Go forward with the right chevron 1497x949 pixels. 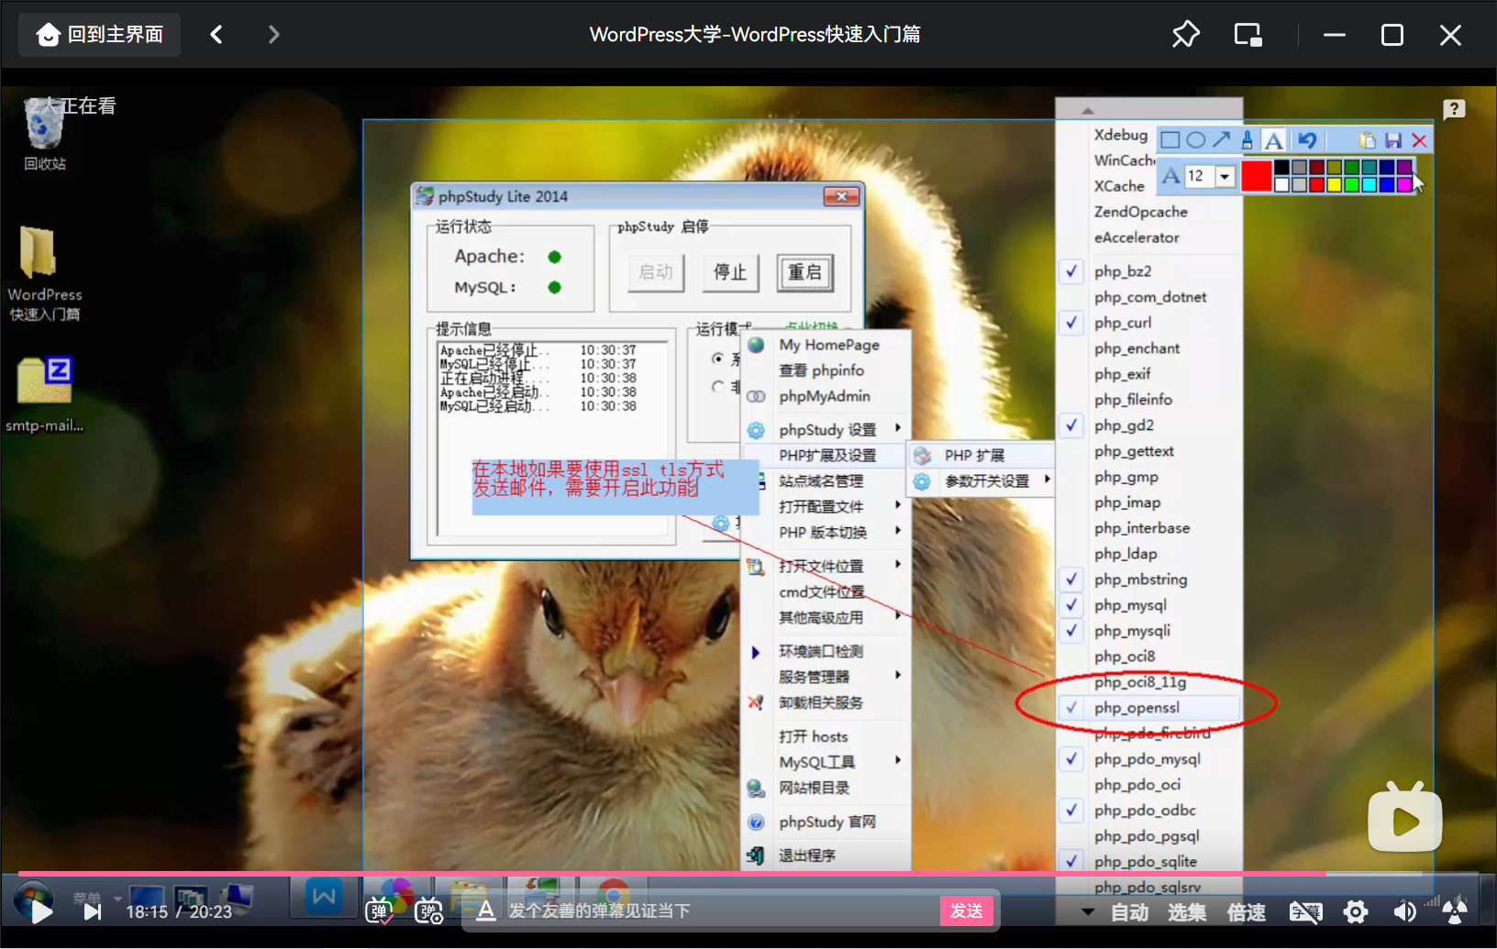(273, 35)
